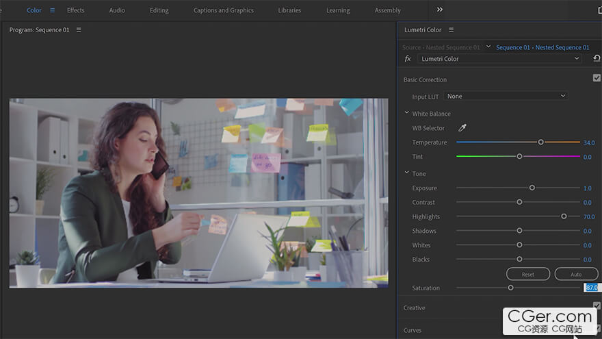Click the Whites value 0.0

[x=588, y=245]
